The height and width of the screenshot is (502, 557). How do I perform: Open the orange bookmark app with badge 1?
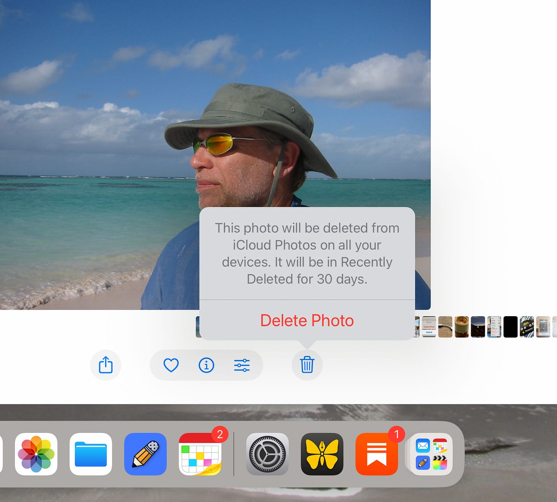(377, 454)
